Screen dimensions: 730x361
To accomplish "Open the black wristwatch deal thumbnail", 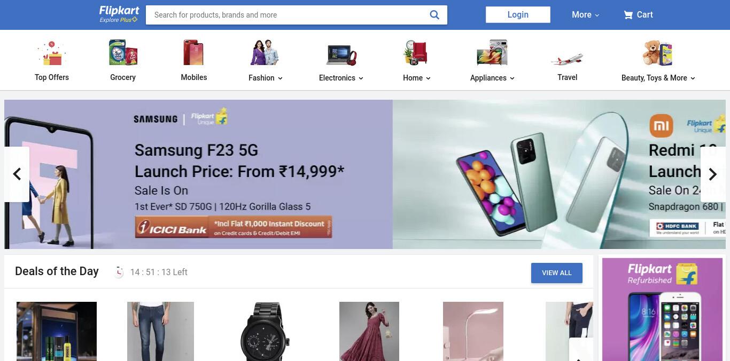I will [265, 332].
